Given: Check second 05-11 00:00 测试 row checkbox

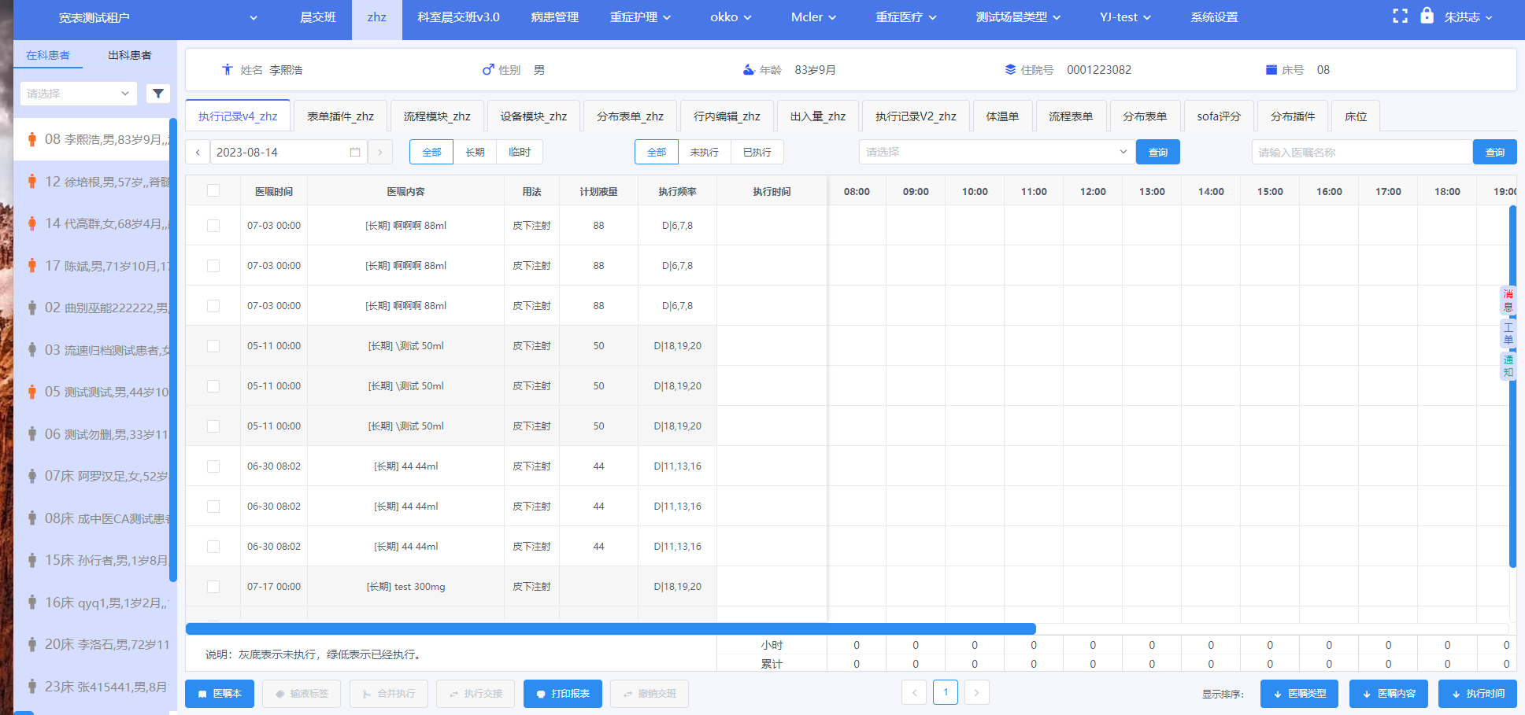Looking at the screenshot, I should (x=213, y=386).
